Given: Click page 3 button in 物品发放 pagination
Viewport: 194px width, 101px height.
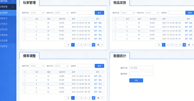Looking at the screenshot, I should [x=172, y=45].
